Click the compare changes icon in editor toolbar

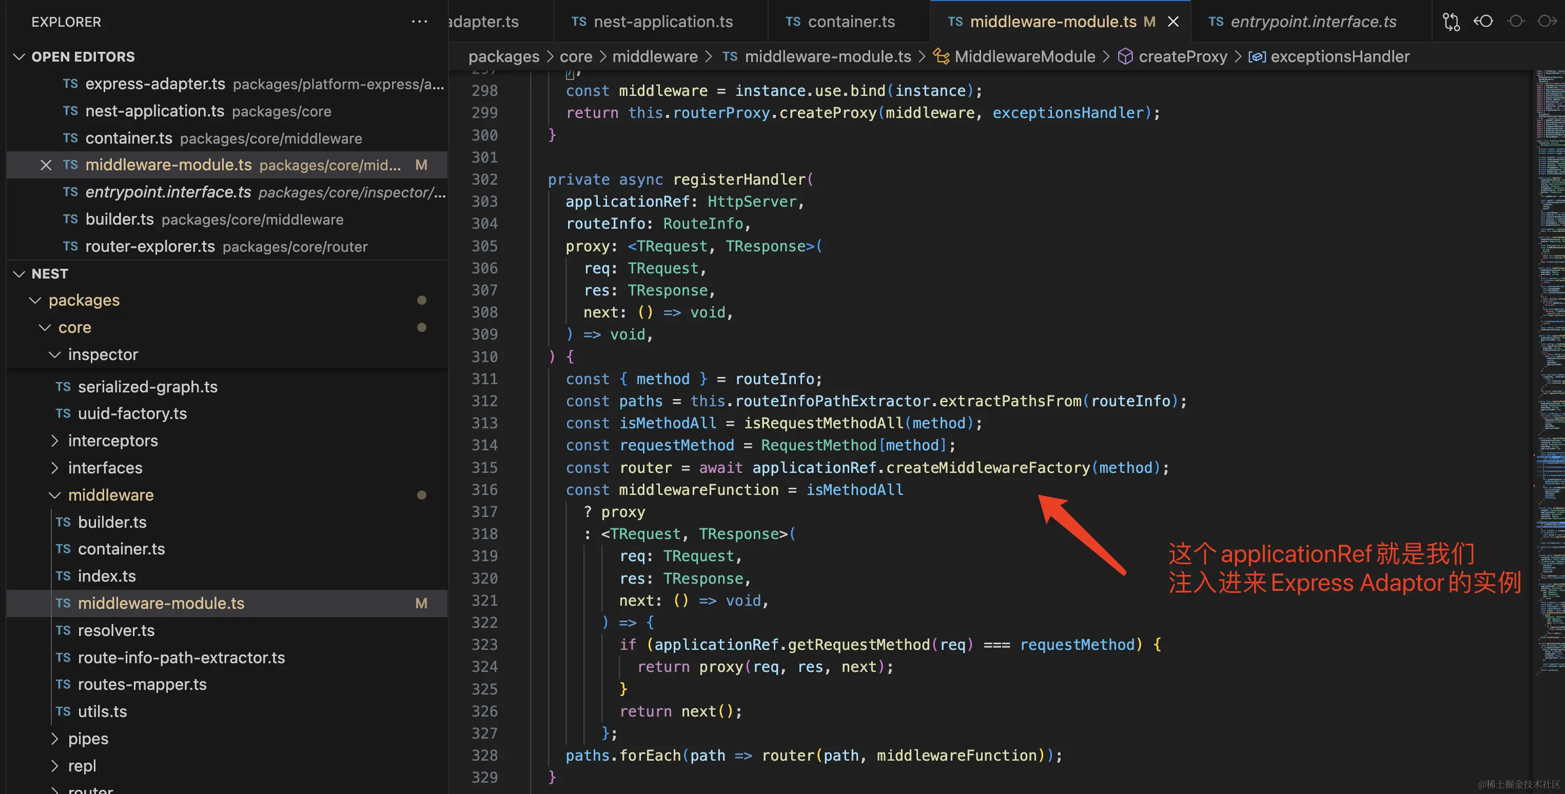tap(1451, 22)
